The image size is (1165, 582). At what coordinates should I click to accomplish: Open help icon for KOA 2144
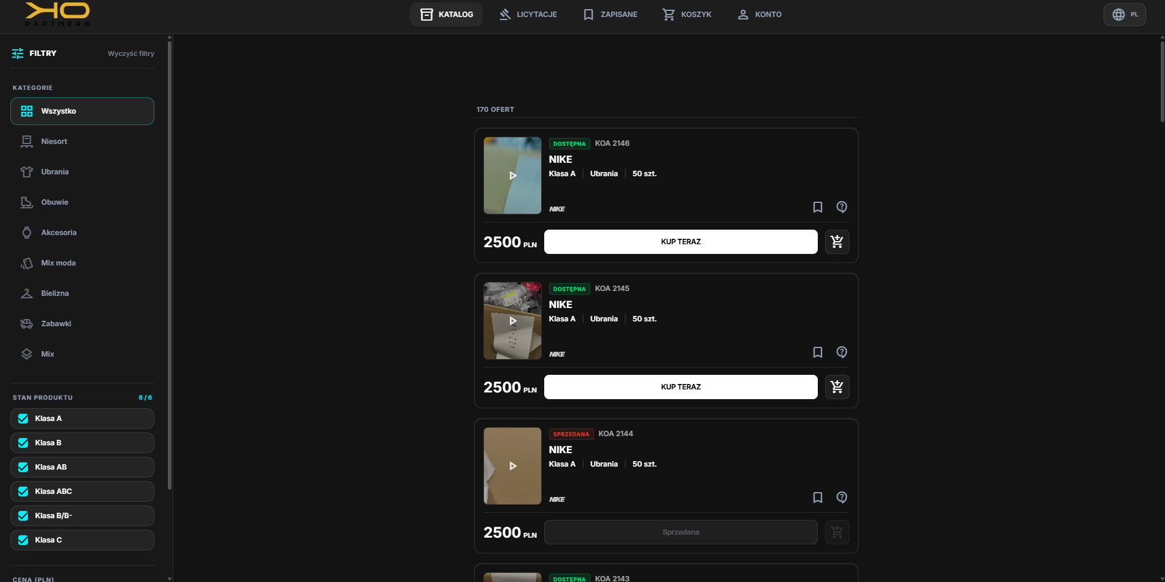[x=842, y=498]
